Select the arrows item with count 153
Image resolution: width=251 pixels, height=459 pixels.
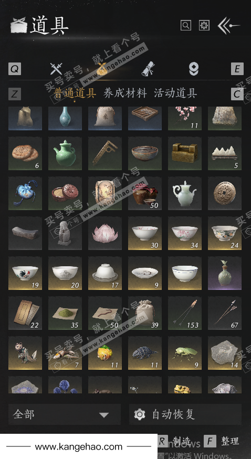tap(185, 313)
